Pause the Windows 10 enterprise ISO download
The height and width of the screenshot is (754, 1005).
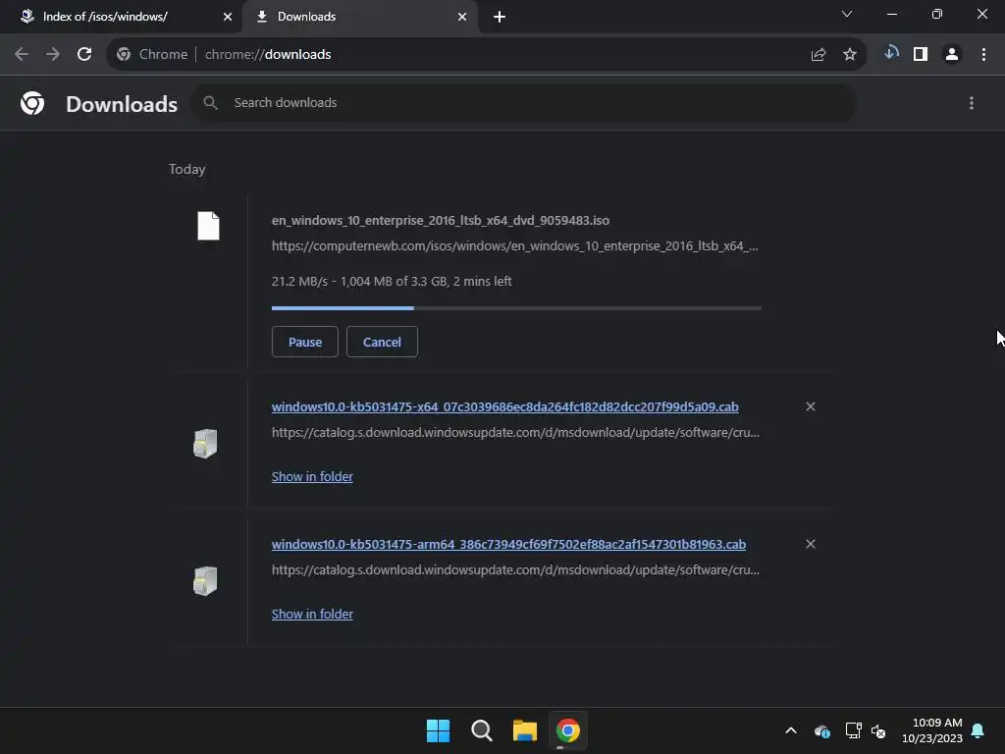pyautogui.click(x=305, y=342)
